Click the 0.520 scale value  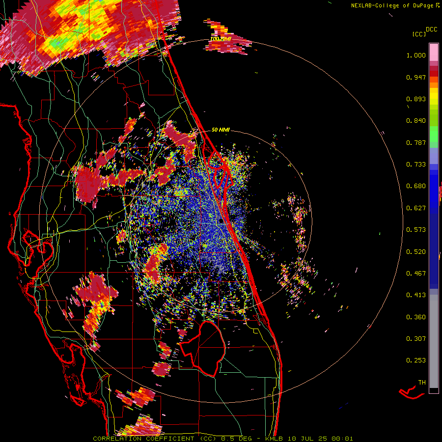(416, 252)
